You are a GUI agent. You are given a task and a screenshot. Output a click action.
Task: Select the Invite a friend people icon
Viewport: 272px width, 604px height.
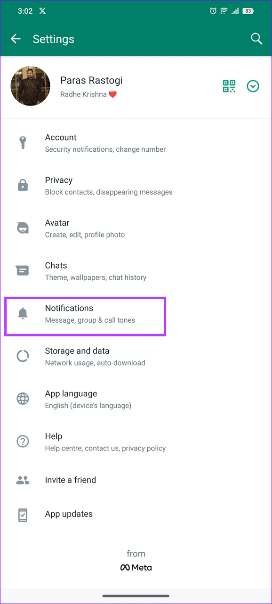tap(22, 480)
